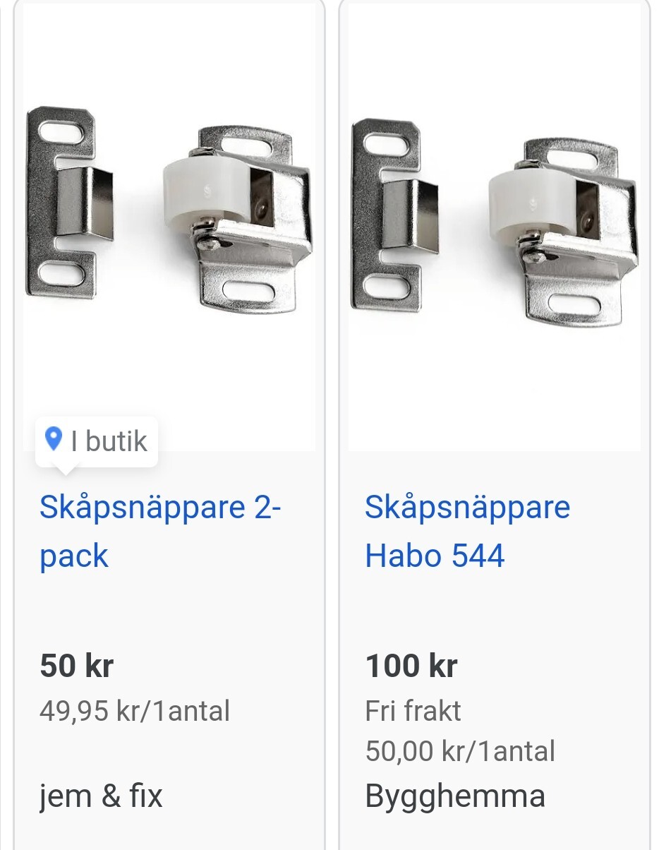Open the Skåpsnäppare 2-pack product image
659x850 pixels.
169,225
